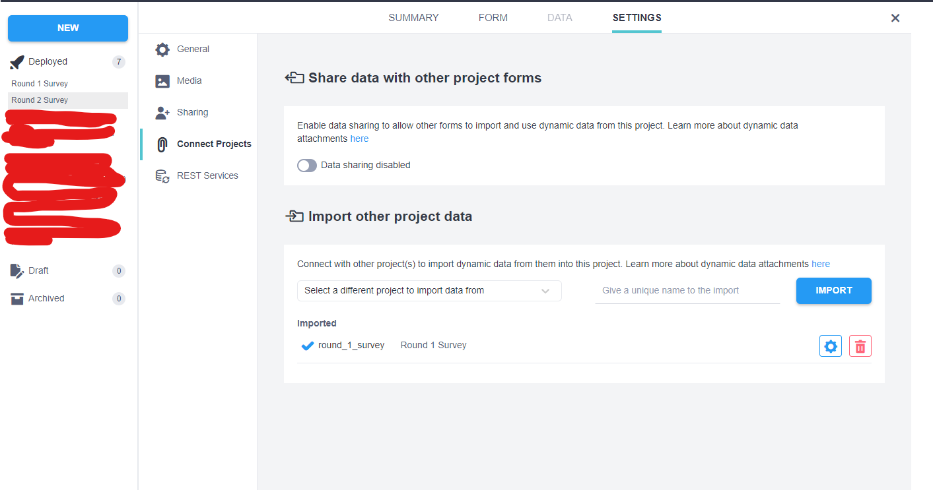Focus the unique import name field
This screenshot has height=490, width=933.
click(x=687, y=291)
